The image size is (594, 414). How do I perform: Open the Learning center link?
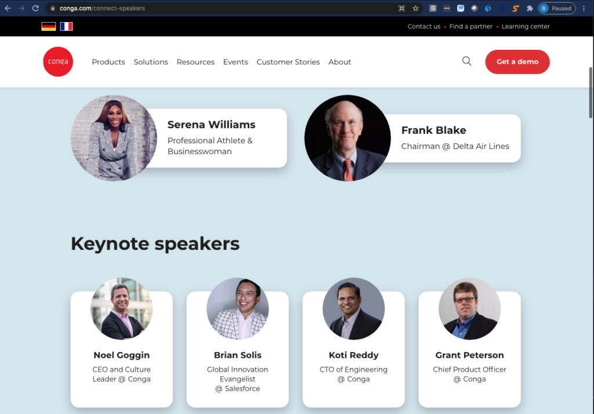click(526, 27)
